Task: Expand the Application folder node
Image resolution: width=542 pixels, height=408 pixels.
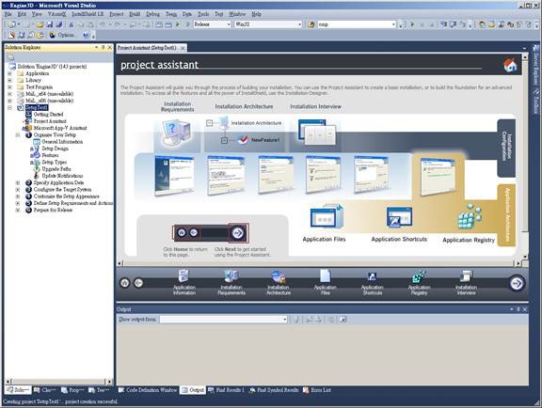Action: click(9, 73)
